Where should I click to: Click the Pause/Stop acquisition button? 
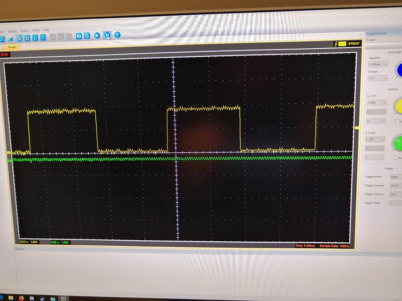click(x=107, y=35)
